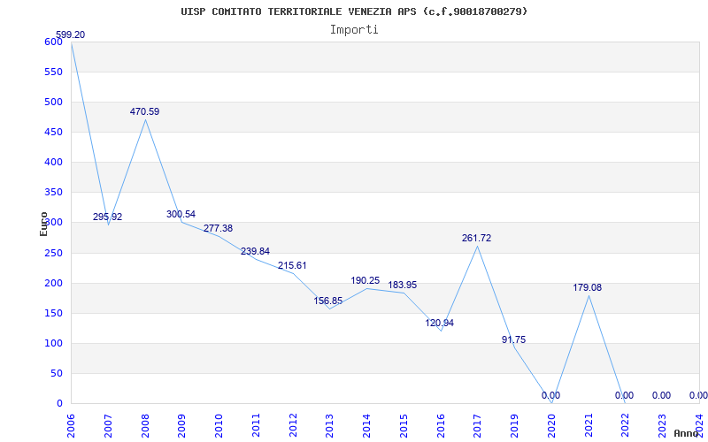
Task: Select the 300.54 data label
Action: pos(181,214)
